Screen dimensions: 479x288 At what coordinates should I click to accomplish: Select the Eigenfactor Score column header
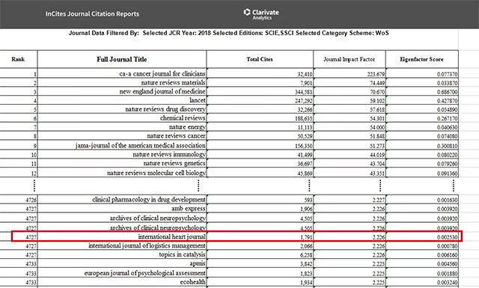click(x=422, y=59)
